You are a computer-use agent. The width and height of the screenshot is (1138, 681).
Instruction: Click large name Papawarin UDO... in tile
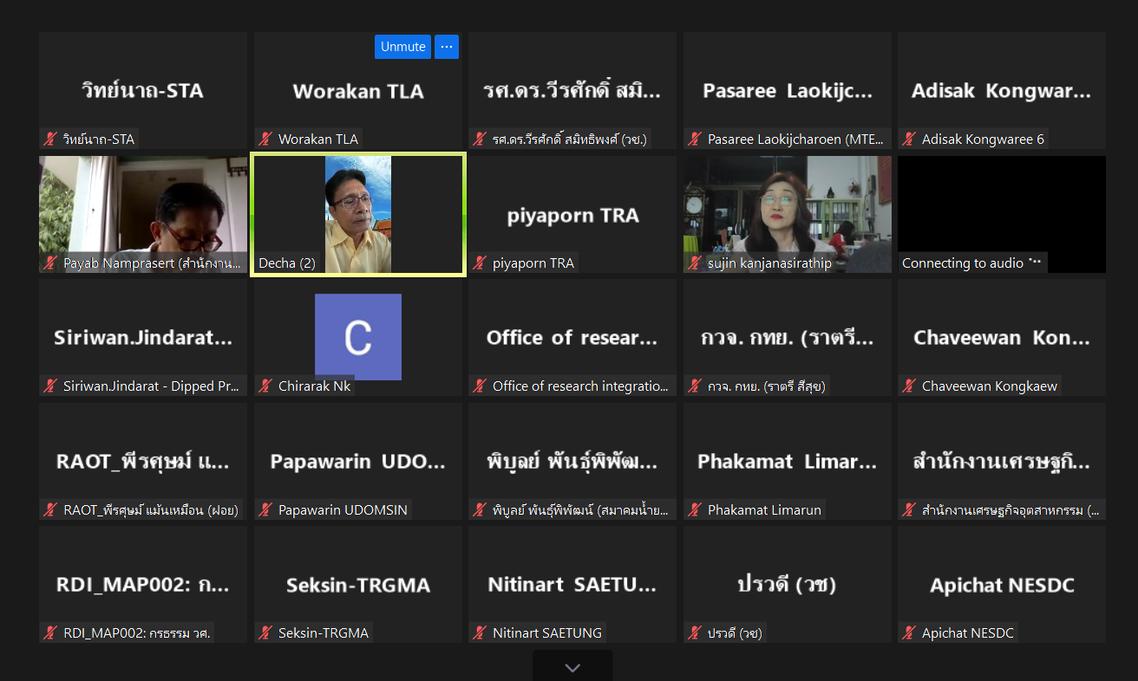pyautogui.click(x=358, y=462)
